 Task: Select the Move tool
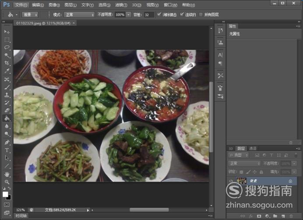pyautogui.click(x=7, y=31)
